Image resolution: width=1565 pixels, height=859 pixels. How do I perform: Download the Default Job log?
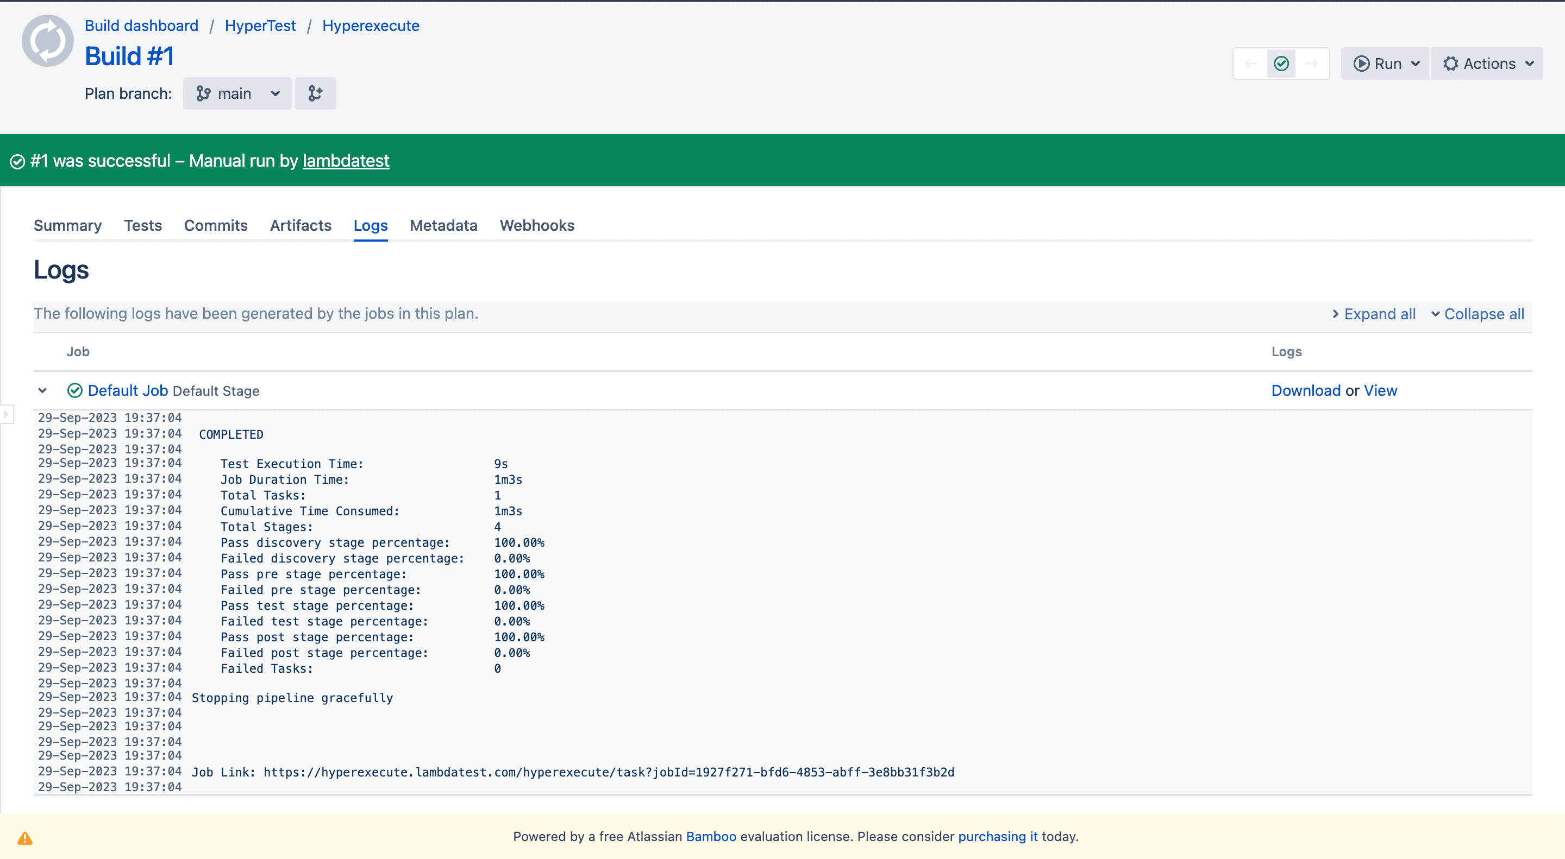(1306, 390)
